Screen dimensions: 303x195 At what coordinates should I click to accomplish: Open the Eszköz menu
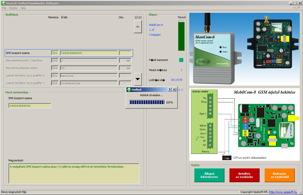coord(13,8)
